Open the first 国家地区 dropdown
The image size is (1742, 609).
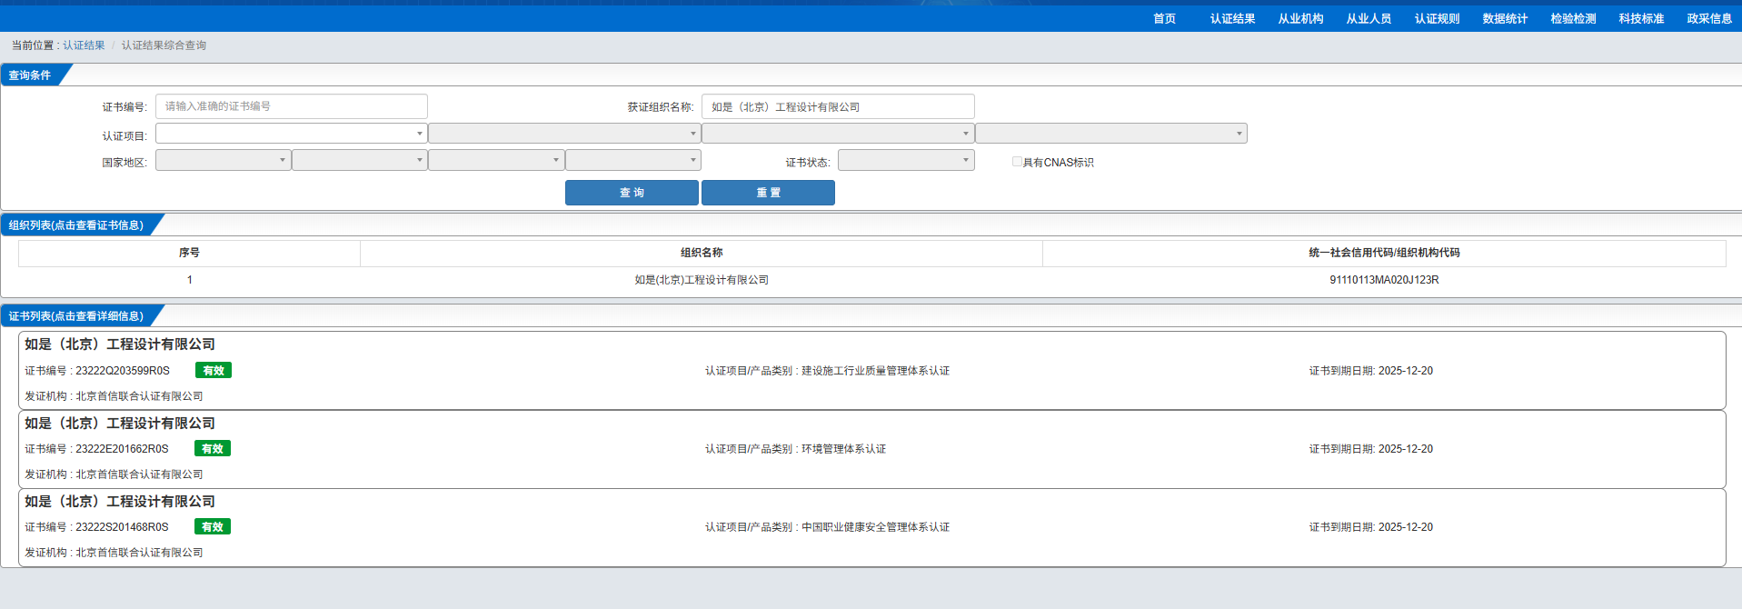tap(223, 161)
